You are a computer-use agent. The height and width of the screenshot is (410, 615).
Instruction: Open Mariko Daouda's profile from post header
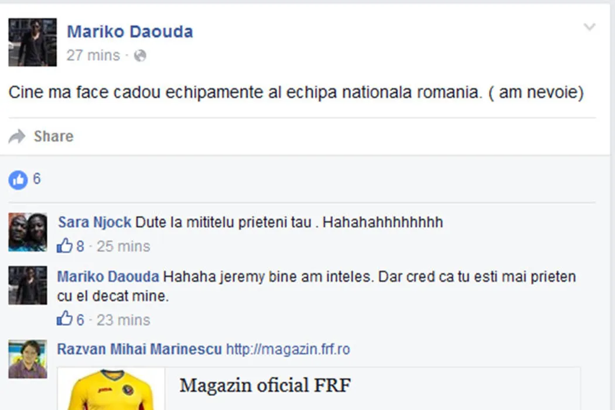click(x=130, y=32)
